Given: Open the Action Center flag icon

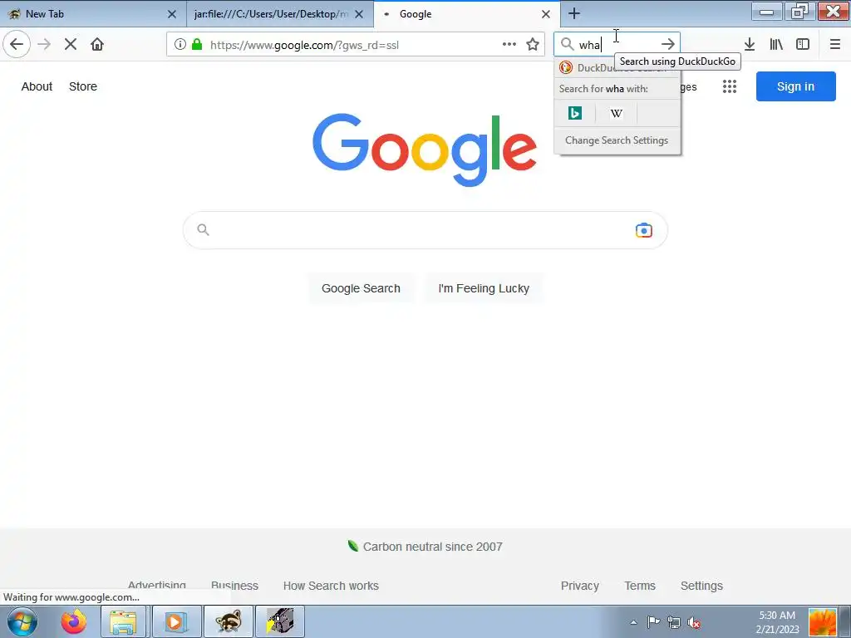Looking at the screenshot, I should tap(653, 622).
